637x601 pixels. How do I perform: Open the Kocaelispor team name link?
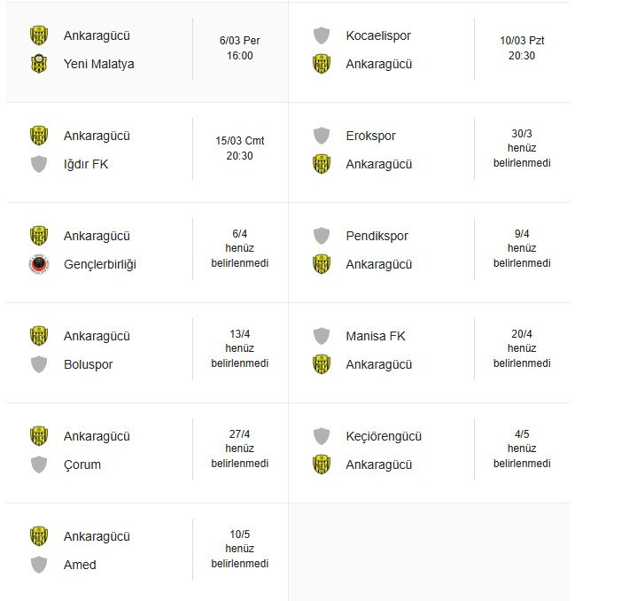[378, 35]
